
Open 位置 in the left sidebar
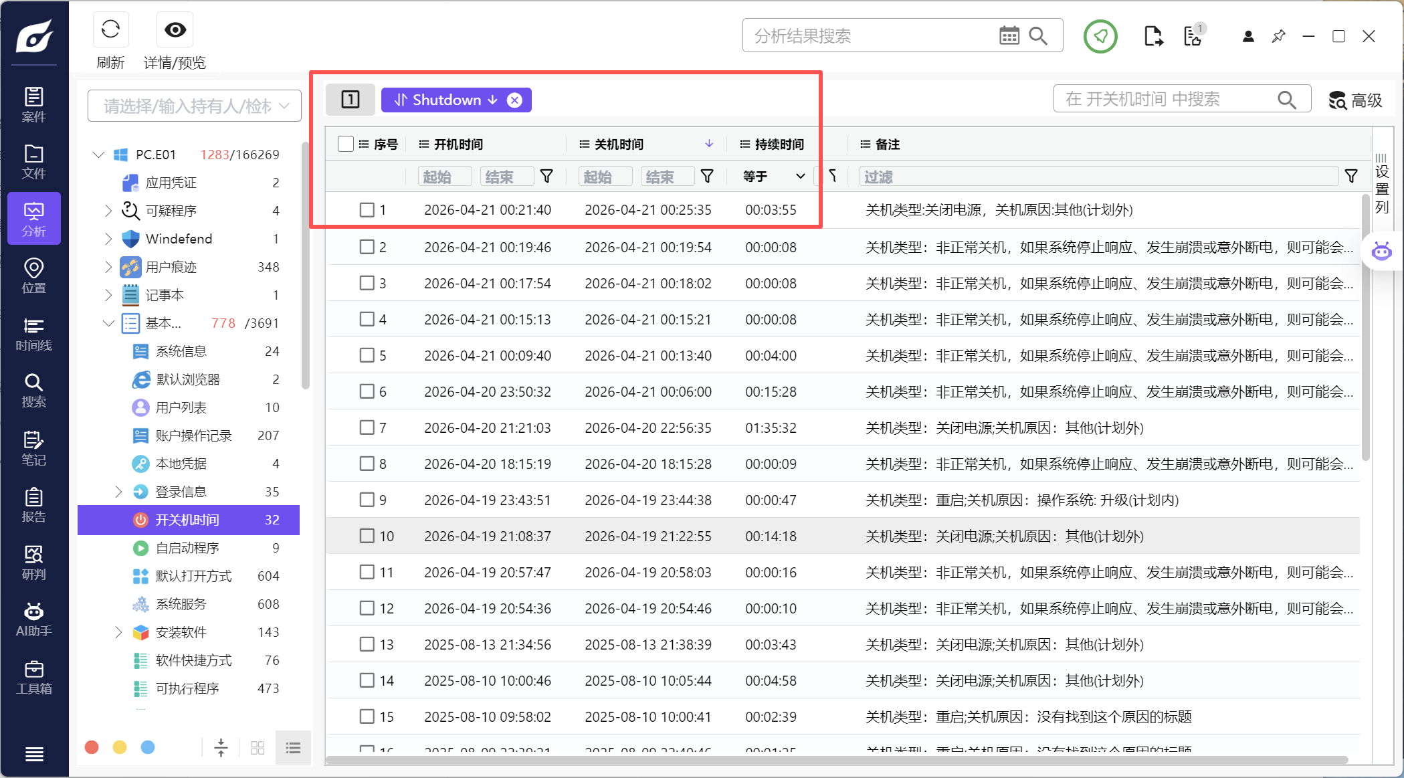pyautogui.click(x=33, y=276)
